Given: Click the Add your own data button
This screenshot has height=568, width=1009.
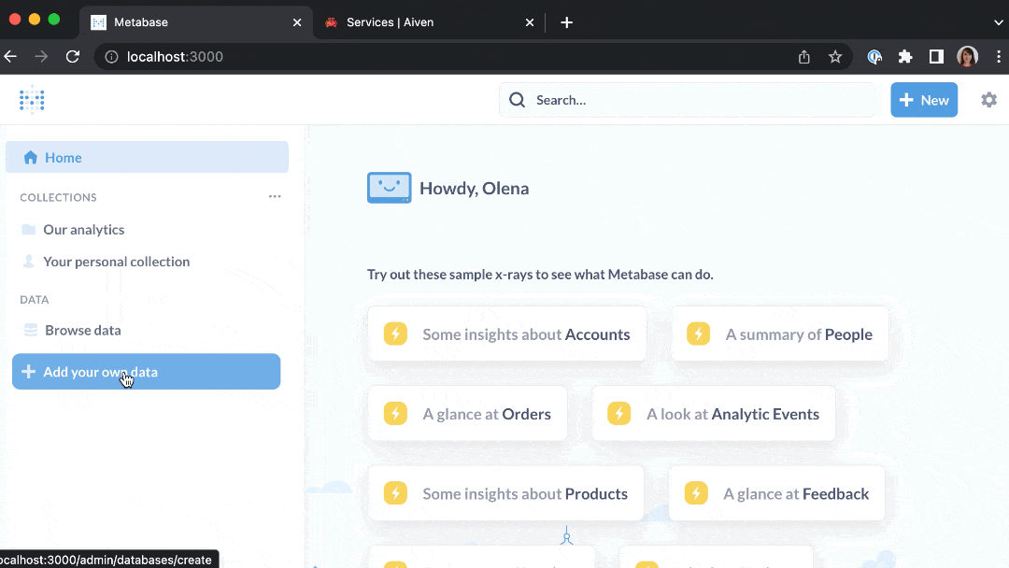Looking at the screenshot, I should tap(146, 372).
